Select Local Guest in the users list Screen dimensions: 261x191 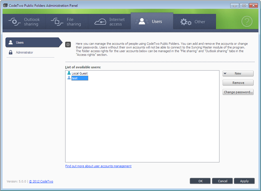(x=80, y=73)
